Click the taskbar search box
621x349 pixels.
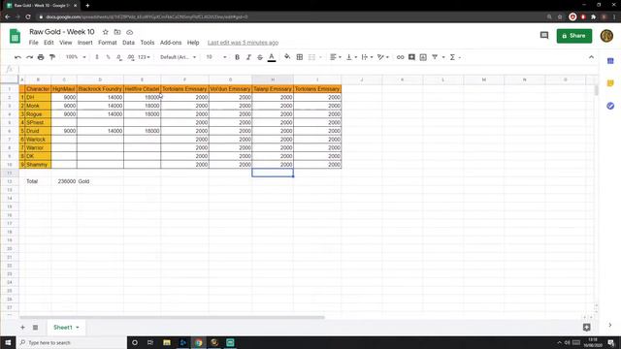coord(72,342)
